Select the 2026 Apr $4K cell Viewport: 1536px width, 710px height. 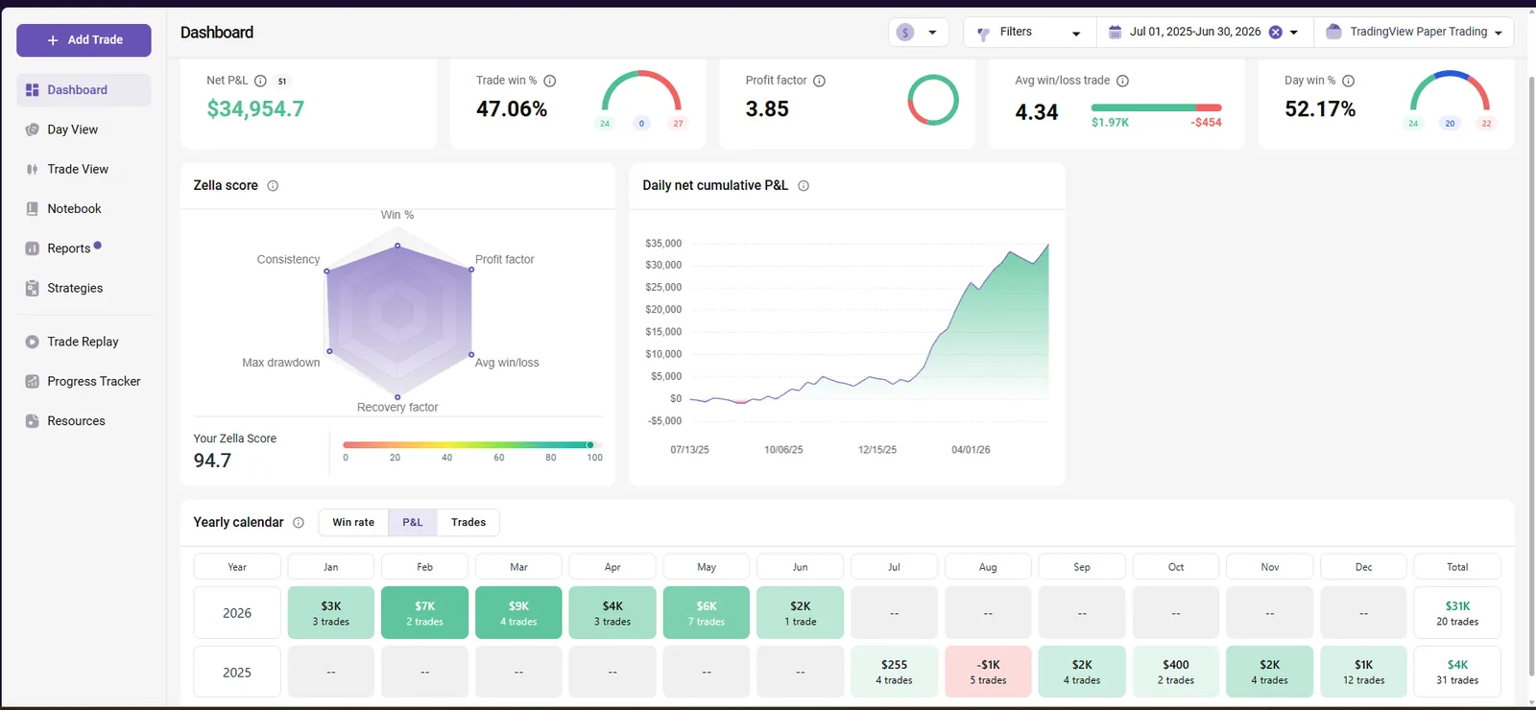pos(612,613)
